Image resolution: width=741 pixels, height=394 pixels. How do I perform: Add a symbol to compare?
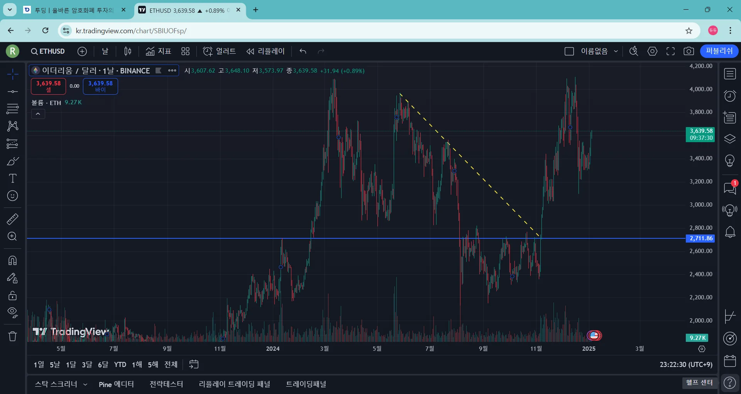pyautogui.click(x=82, y=51)
